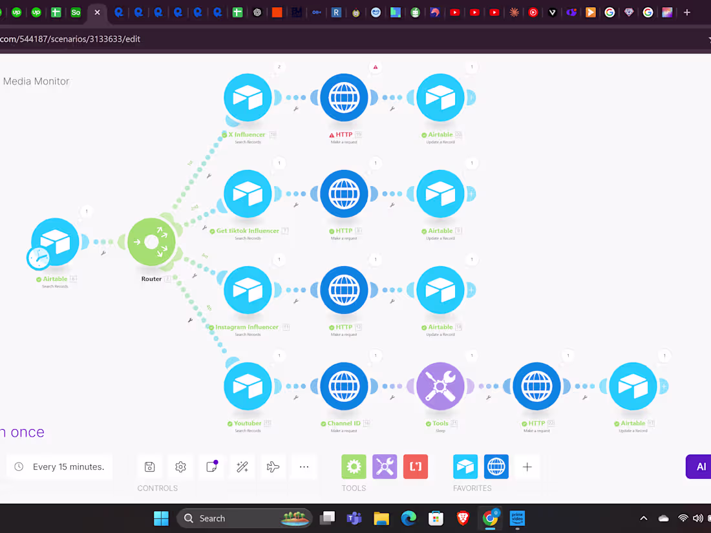The height and width of the screenshot is (533, 711).
Task: Click the HTTP globe icon in Favorites
Action: click(496, 466)
